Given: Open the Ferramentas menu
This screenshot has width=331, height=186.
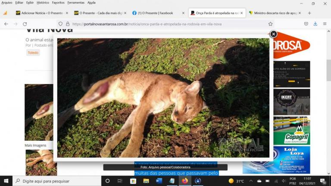Looking at the screenshot, I should 76,3.
